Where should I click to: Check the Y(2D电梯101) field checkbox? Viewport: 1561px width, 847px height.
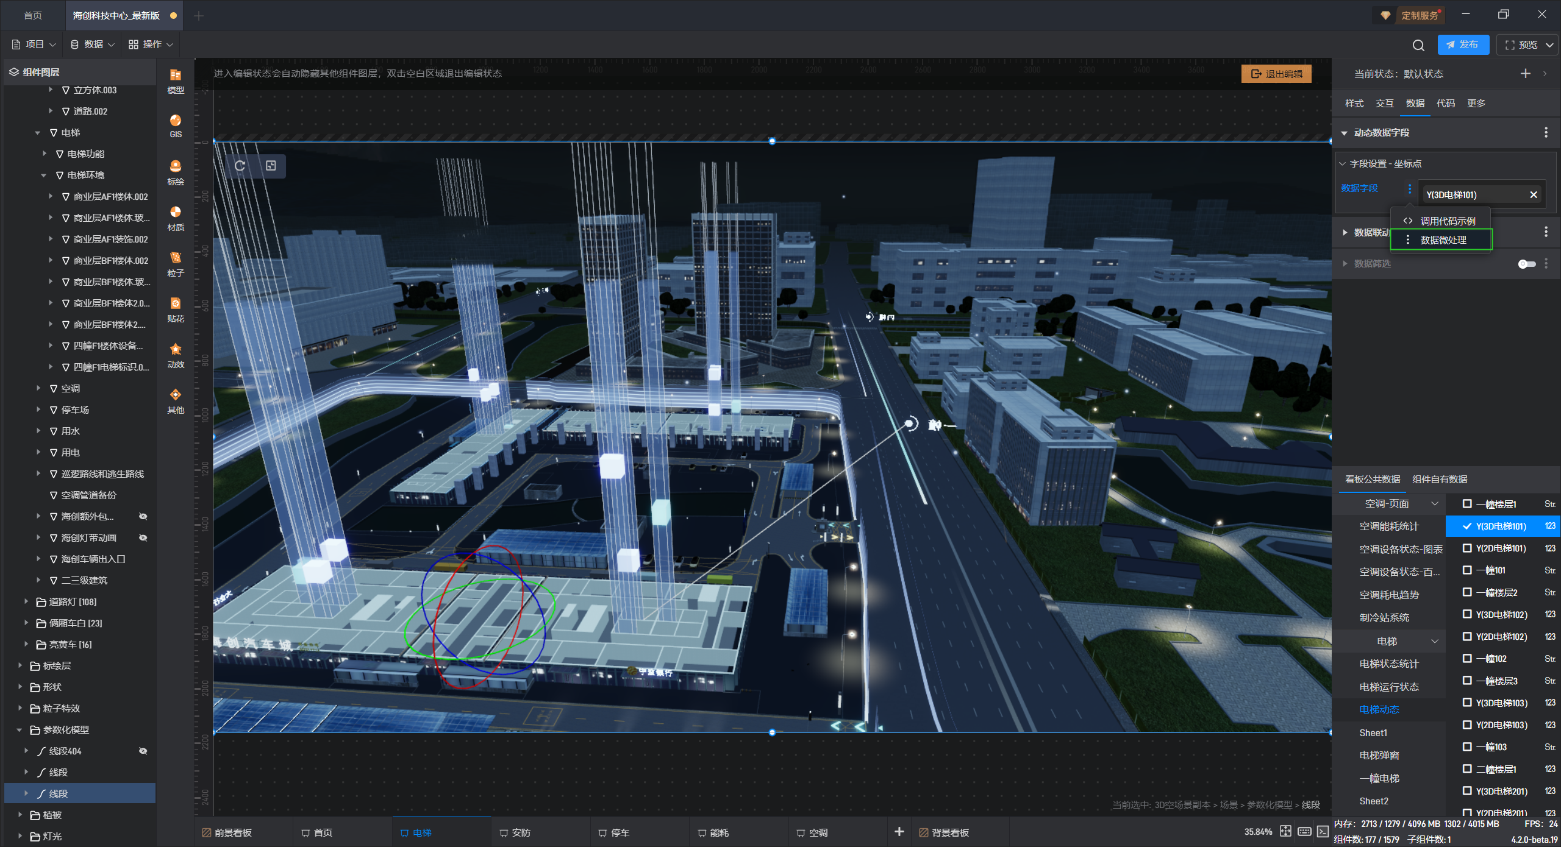click(1467, 548)
